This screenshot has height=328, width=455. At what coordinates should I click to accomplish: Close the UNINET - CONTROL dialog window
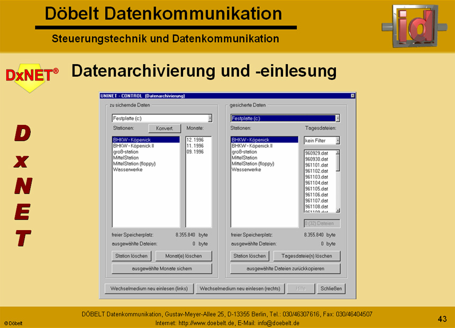352,96
